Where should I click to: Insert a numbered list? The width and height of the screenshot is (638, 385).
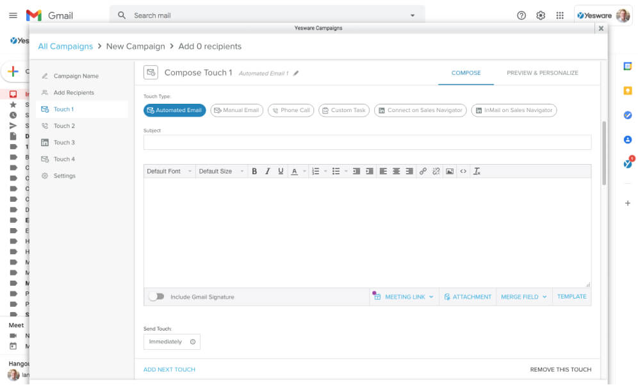coord(315,171)
